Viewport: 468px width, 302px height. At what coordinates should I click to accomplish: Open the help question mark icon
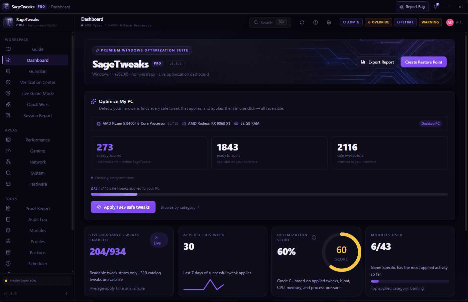(316, 22)
